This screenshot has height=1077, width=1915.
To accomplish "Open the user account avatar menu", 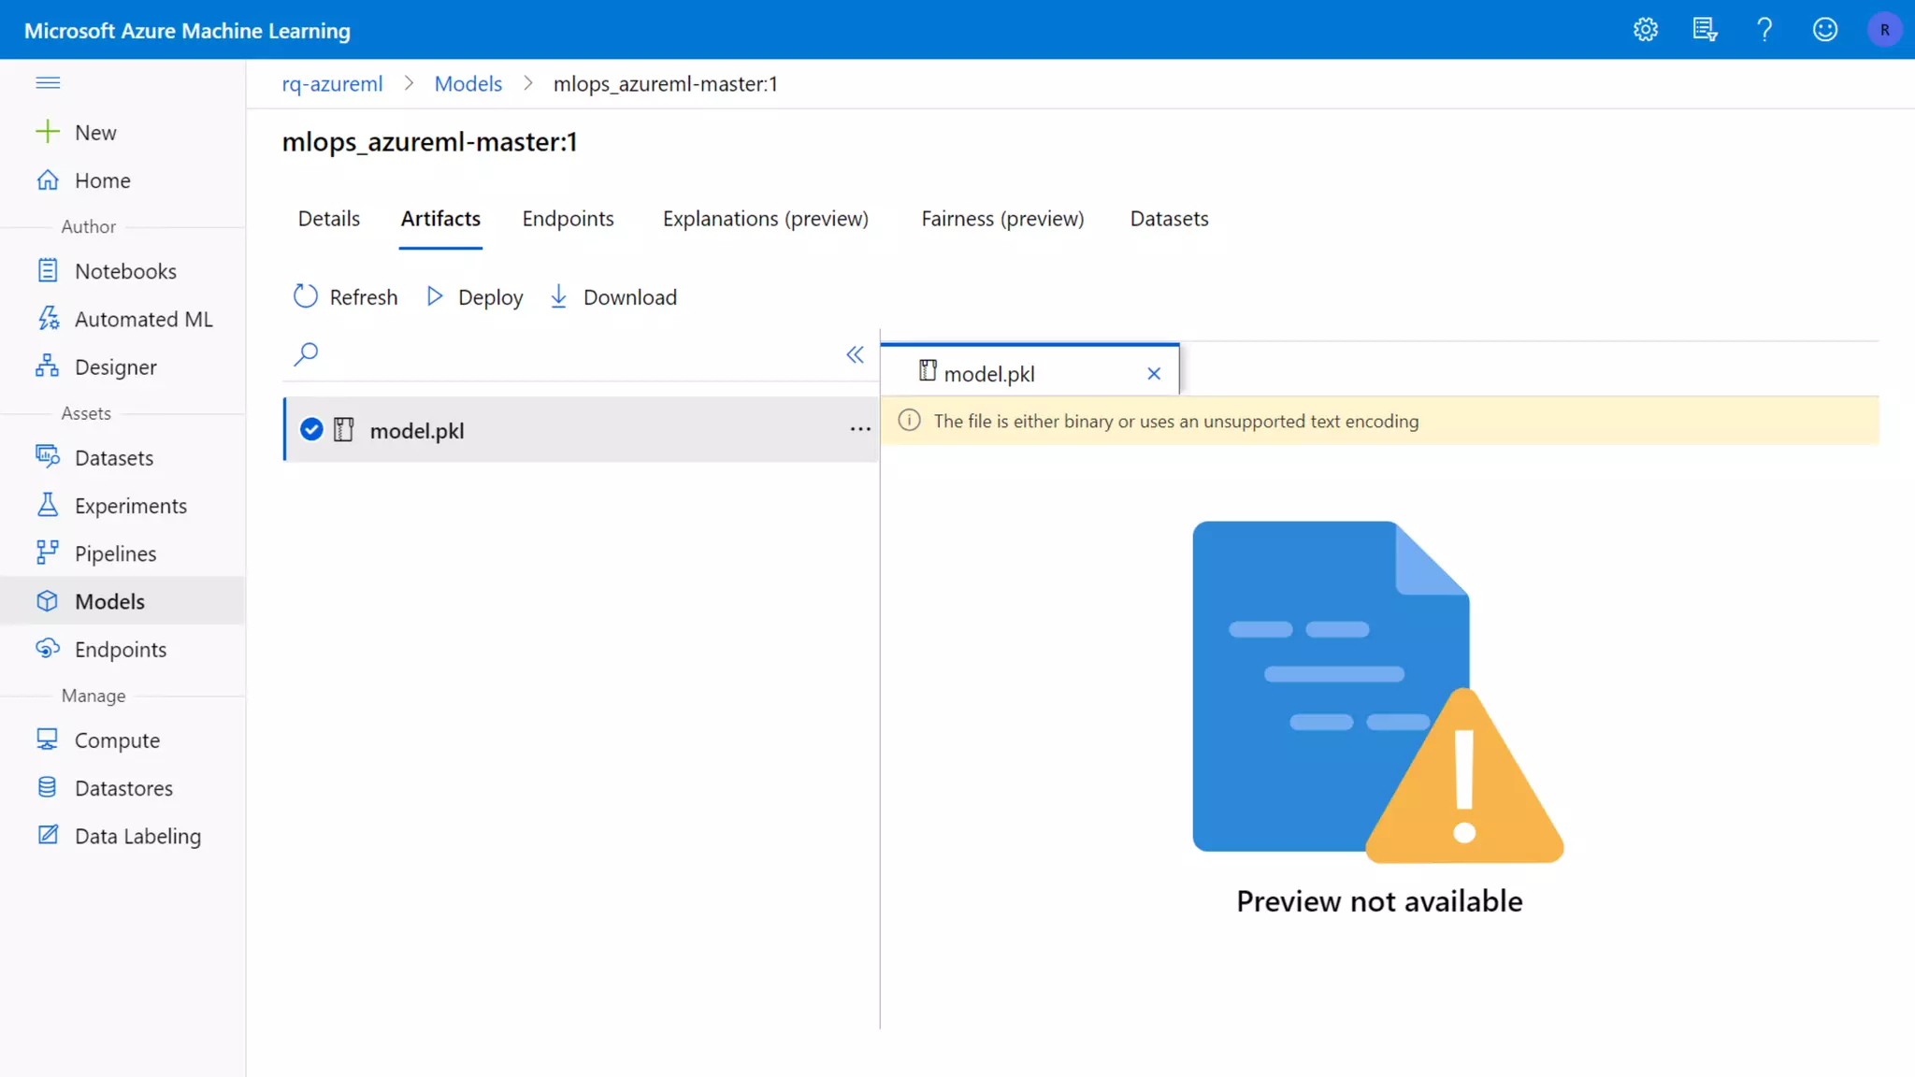I will [1884, 30].
